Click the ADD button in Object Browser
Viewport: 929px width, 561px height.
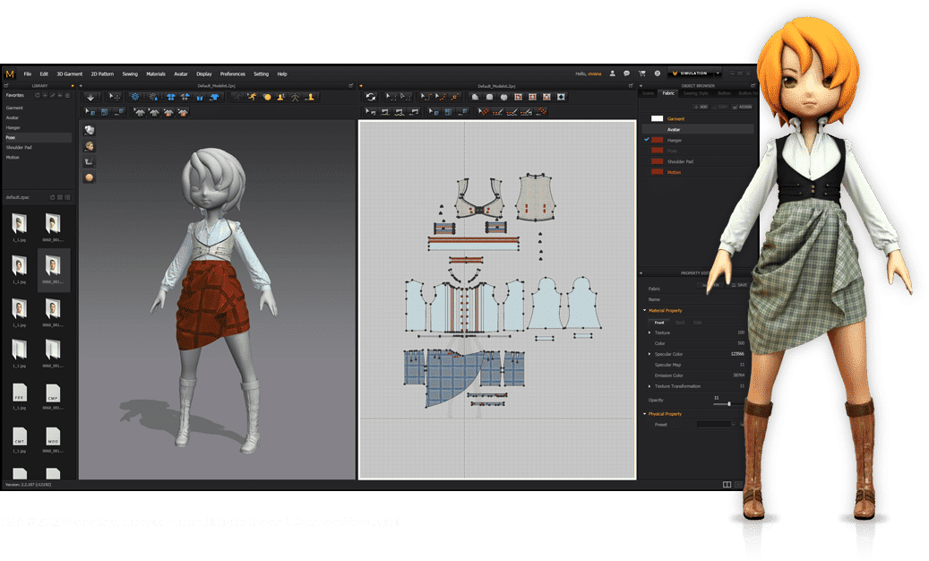[701, 107]
